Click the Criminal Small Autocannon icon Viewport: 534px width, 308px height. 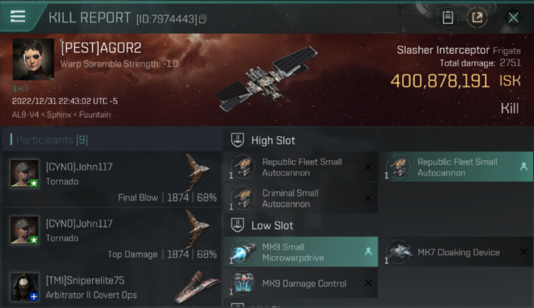pos(243,198)
